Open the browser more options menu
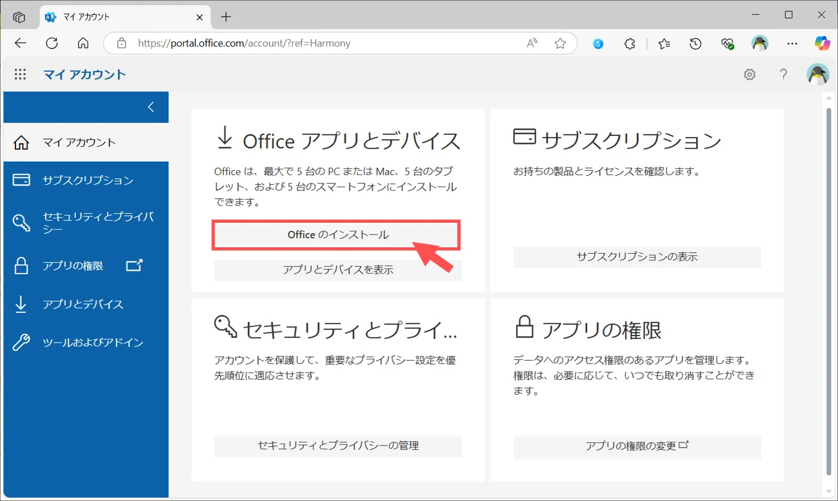Screen dimensions: 838x501 click(x=792, y=44)
